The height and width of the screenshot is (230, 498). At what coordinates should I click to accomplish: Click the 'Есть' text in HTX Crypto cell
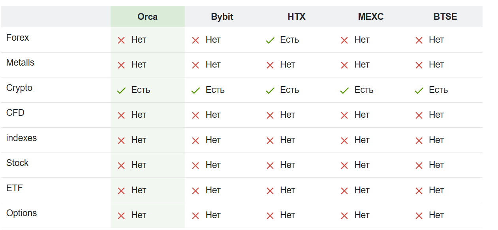pos(289,90)
